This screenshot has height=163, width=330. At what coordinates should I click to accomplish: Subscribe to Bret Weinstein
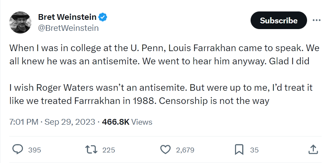tap(279, 20)
